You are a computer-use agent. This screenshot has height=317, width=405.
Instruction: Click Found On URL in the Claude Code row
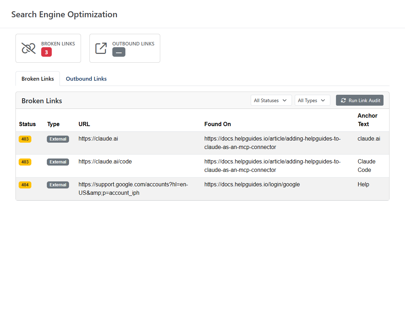(273, 166)
